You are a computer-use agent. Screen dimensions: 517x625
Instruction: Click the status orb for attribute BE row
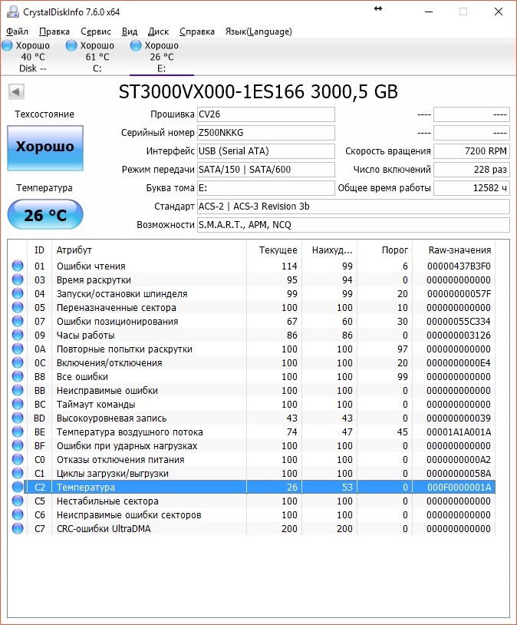(18, 432)
